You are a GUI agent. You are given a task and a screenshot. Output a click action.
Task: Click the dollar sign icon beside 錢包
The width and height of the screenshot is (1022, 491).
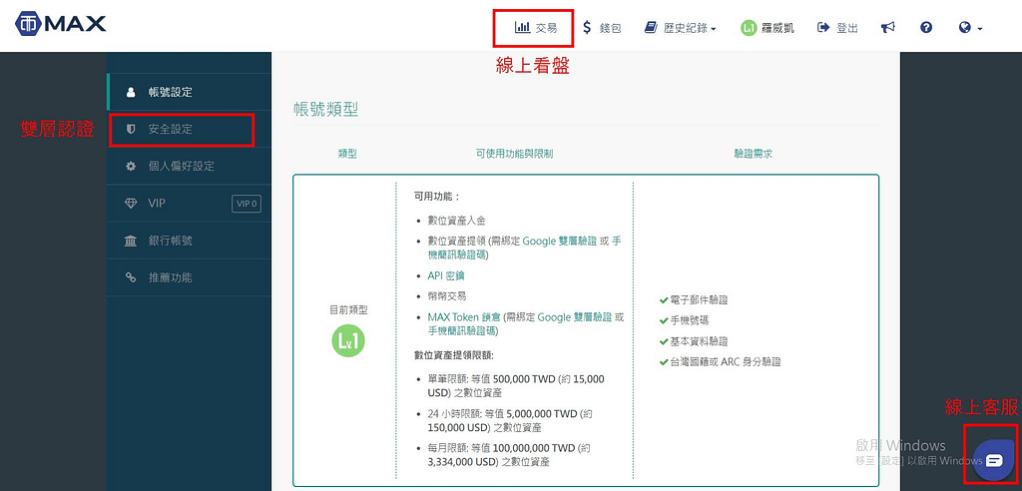coord(587,27)
